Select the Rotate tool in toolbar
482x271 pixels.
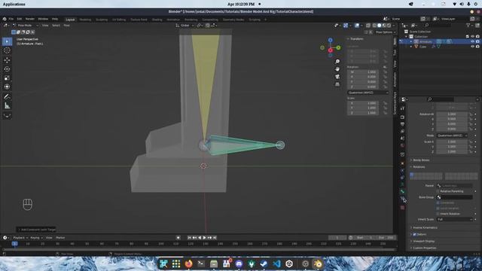point(7,69)
